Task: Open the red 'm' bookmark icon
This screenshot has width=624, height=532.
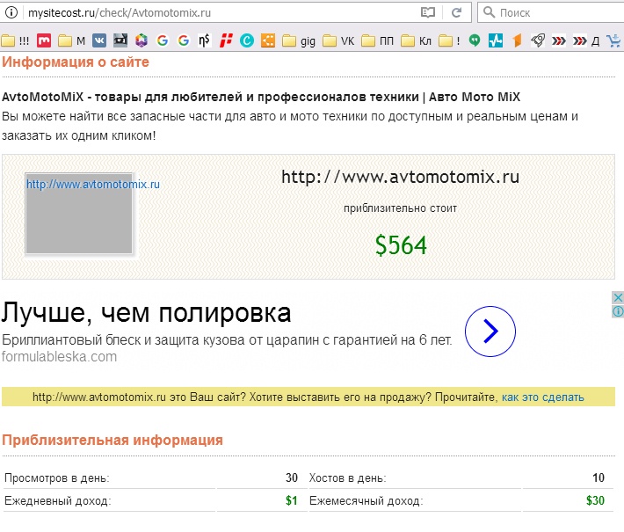Action: 44,40
